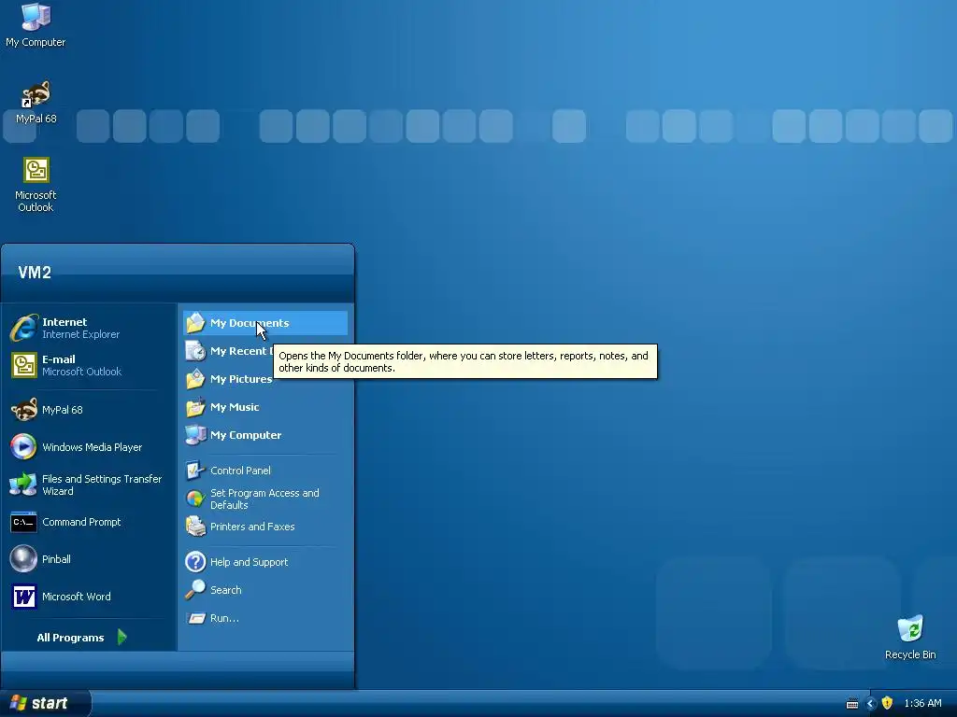Show hidden tray icons arrow
The width and height of the screenshot is (957, 717).
[871, 704]
